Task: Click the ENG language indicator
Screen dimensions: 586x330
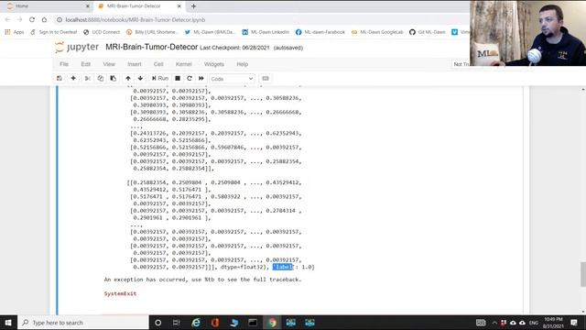Action: (x=534, y=323)
